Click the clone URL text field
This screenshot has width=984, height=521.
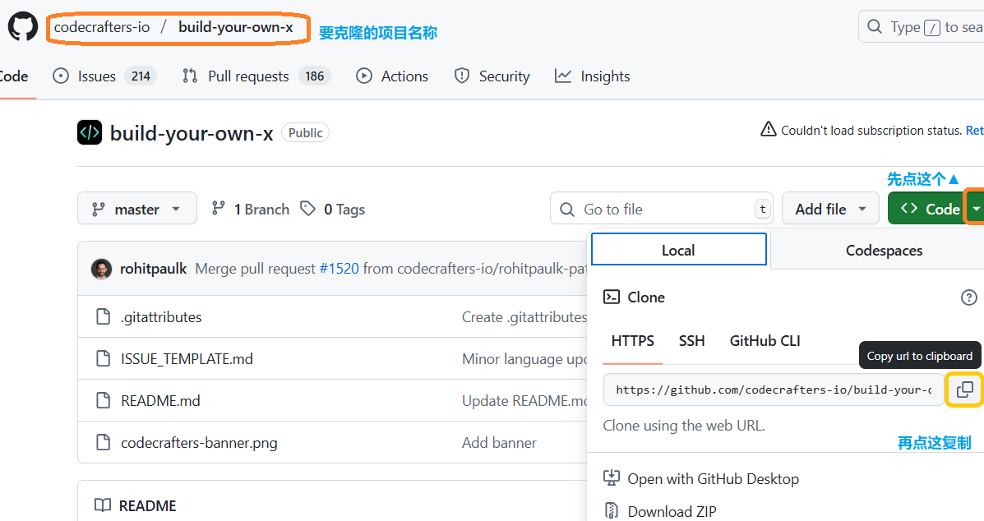[774, 390]
